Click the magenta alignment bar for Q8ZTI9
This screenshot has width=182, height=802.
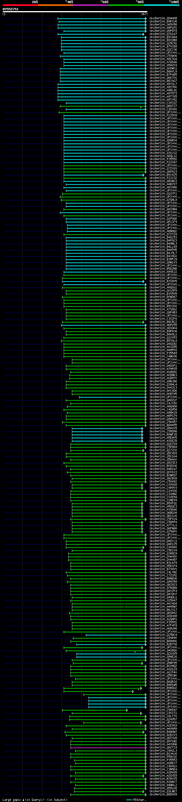point(109,747)
